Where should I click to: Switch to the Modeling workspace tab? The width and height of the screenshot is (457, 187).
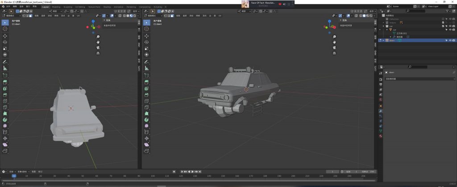(x=56, y=7)
